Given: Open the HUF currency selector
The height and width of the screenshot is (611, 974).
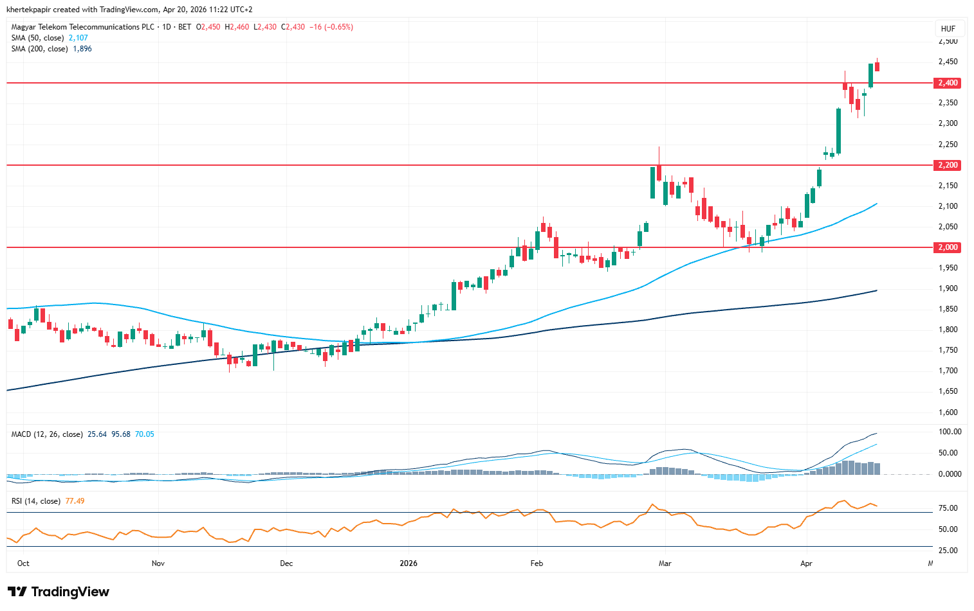Looking at the screenshot, I should [948, 28].
